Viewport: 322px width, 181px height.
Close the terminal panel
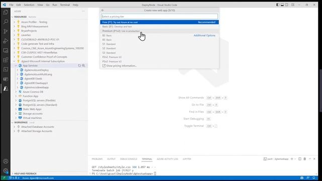coord(314,159)
